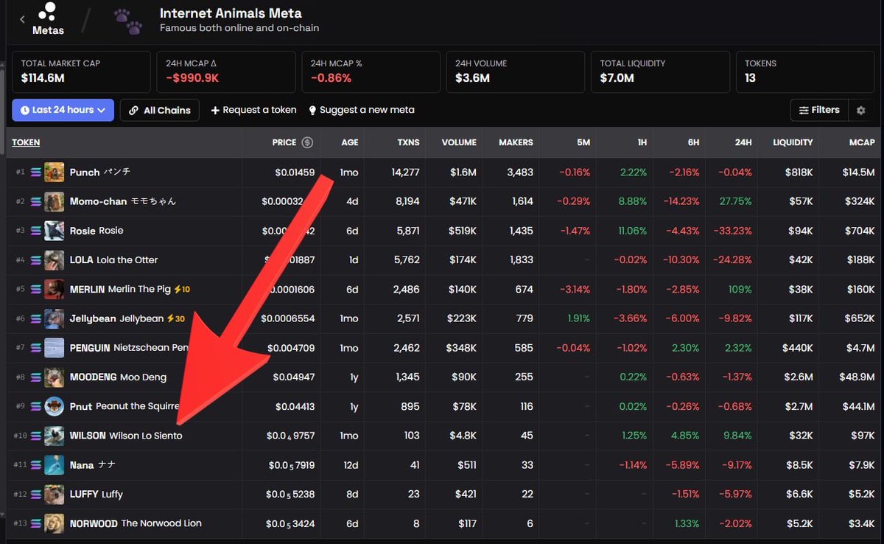Click Punch market cap $14.5M
The height and width of the screenshot is (544, 884).
(858, 172)
